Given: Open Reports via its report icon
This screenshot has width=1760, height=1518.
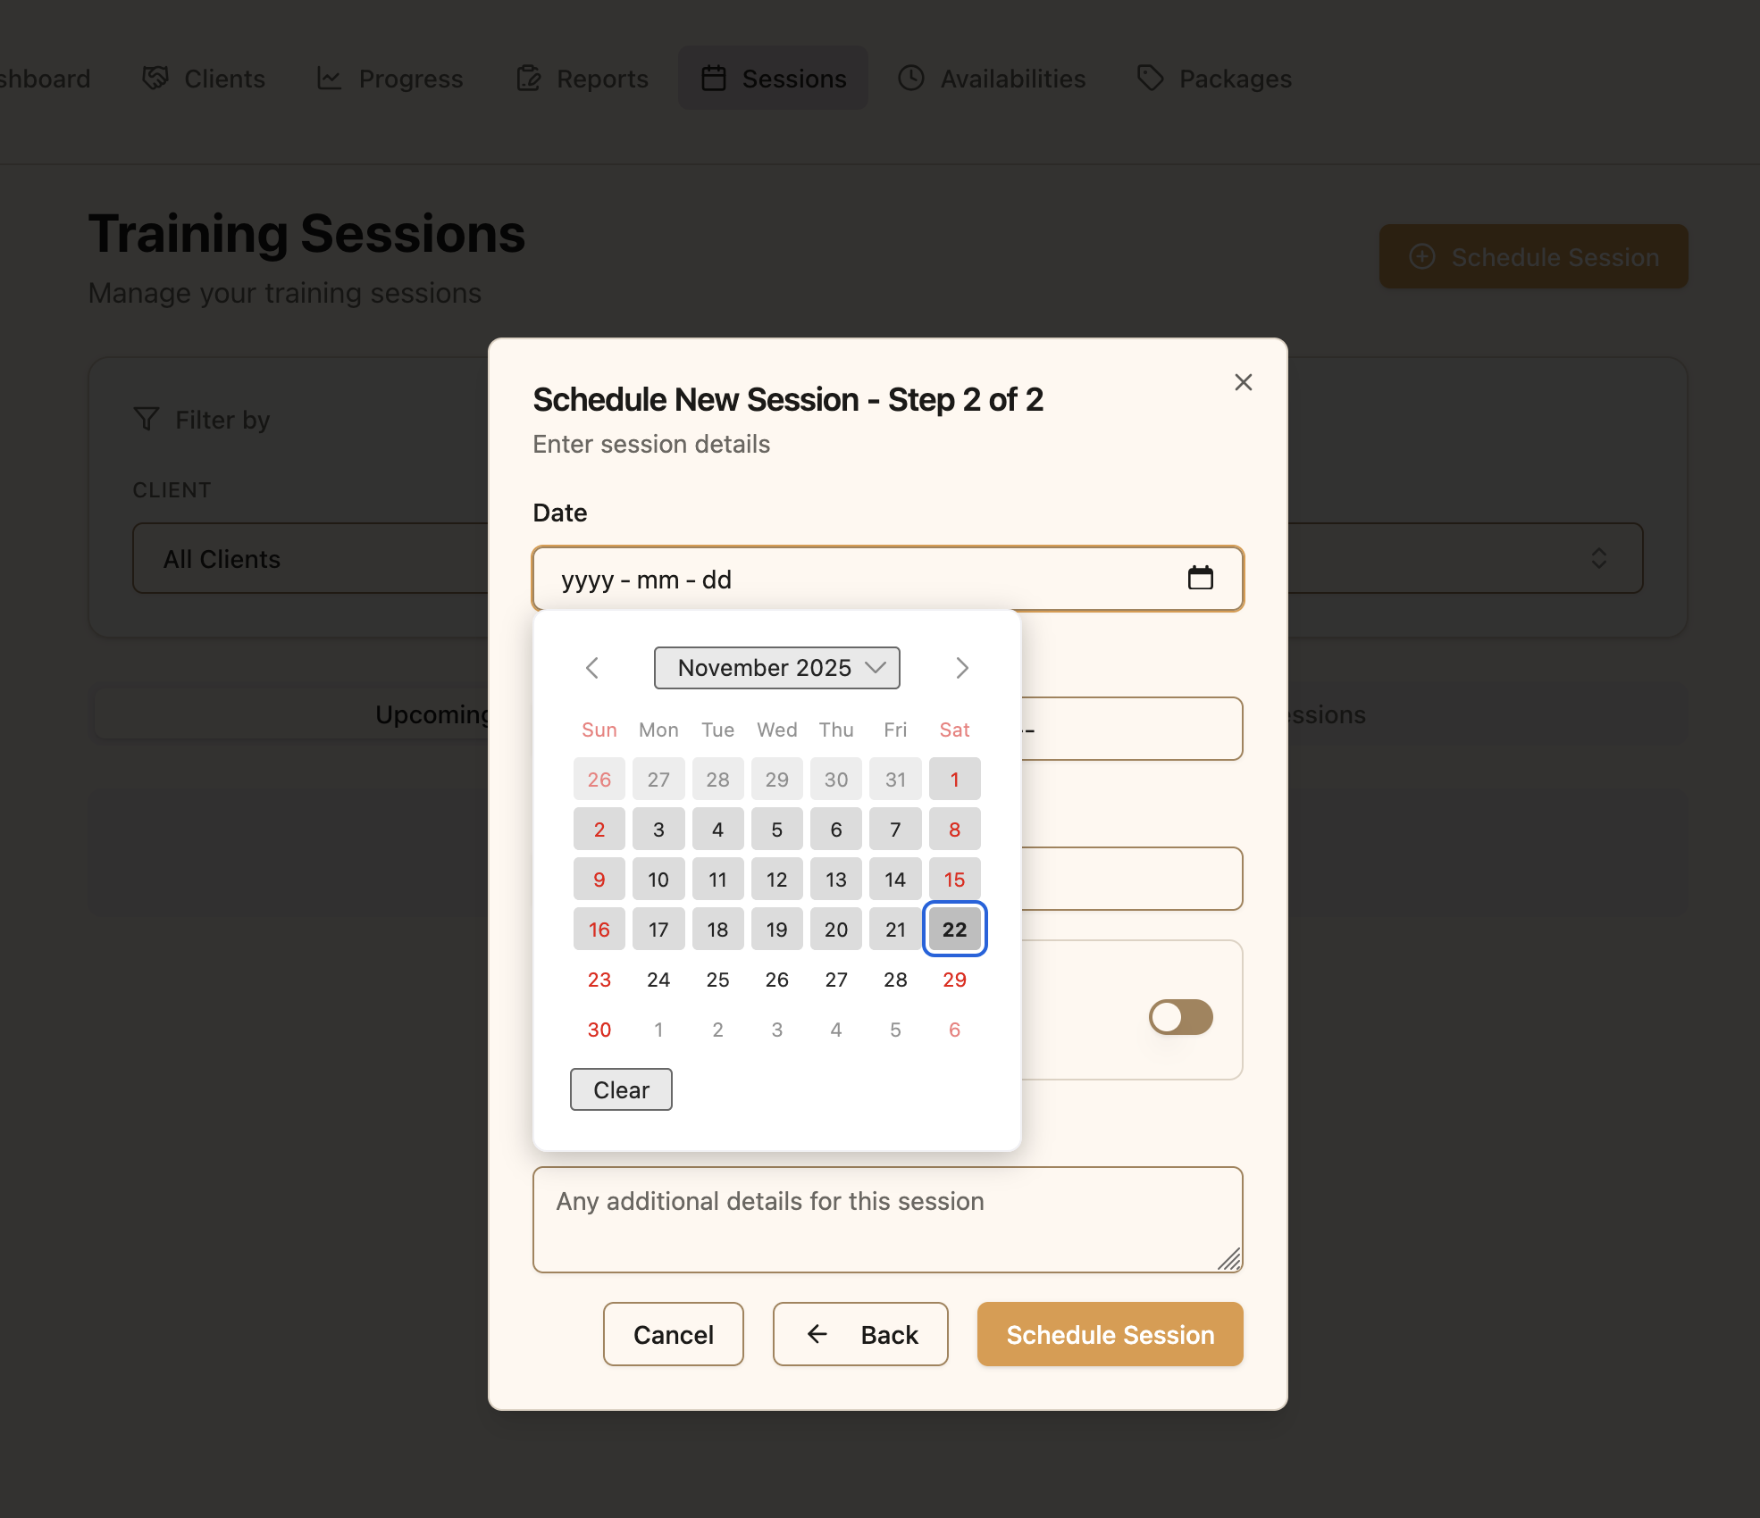Looking at the screenshot, I should [x=528, y=78].
